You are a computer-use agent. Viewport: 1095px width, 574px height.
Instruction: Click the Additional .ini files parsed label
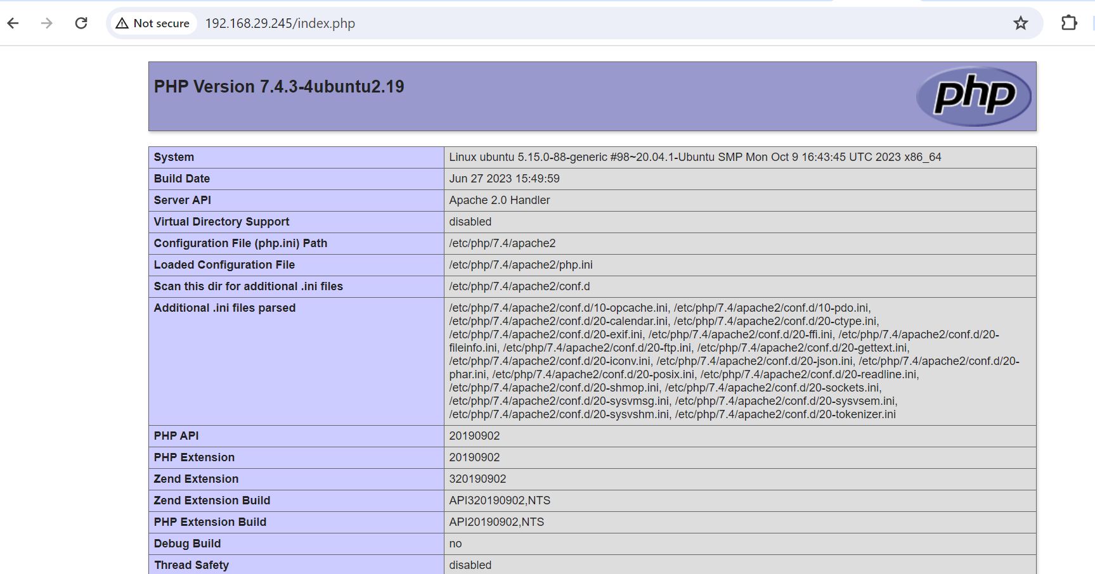pos(224,308)
